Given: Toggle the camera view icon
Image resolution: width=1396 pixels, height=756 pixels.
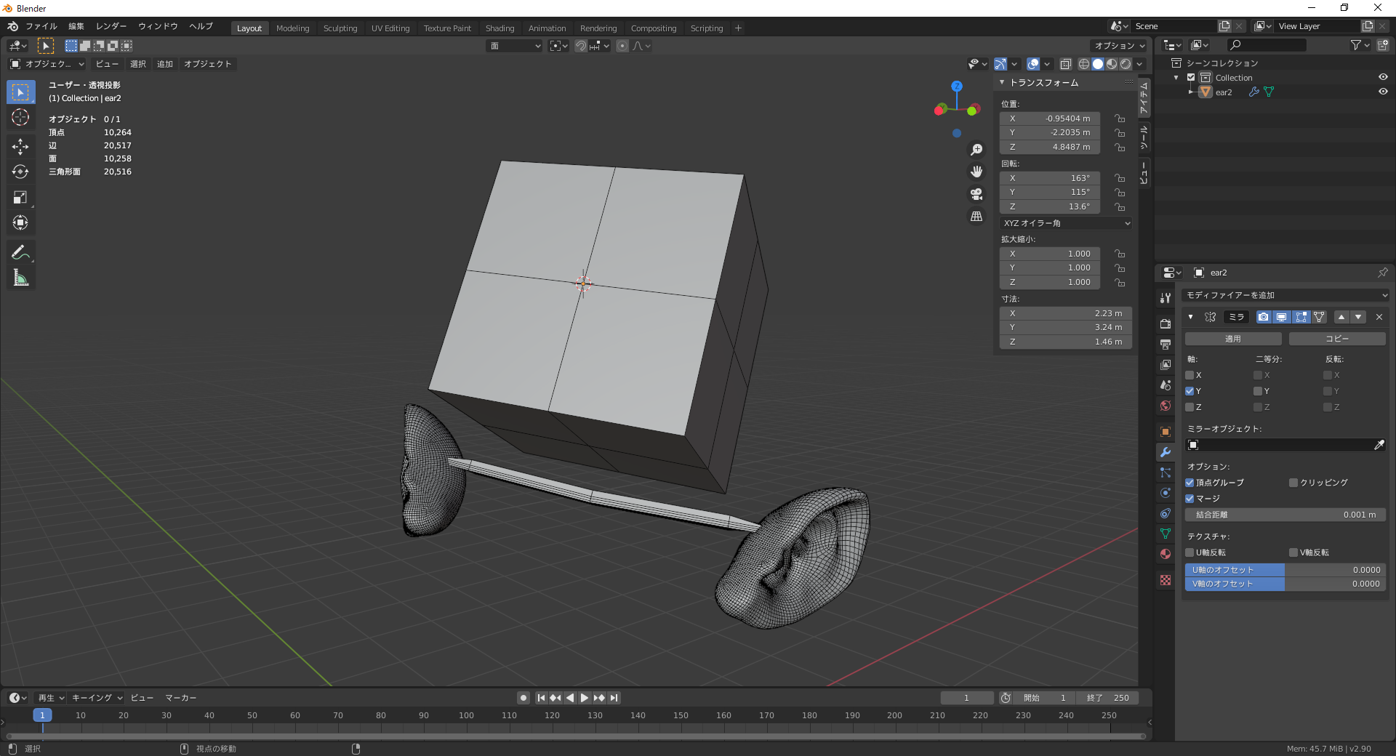Looking at the screenshot, I should coord(976,194).
